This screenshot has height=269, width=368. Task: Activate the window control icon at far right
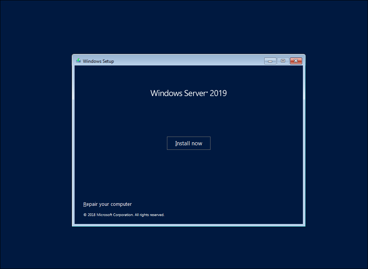296,61
